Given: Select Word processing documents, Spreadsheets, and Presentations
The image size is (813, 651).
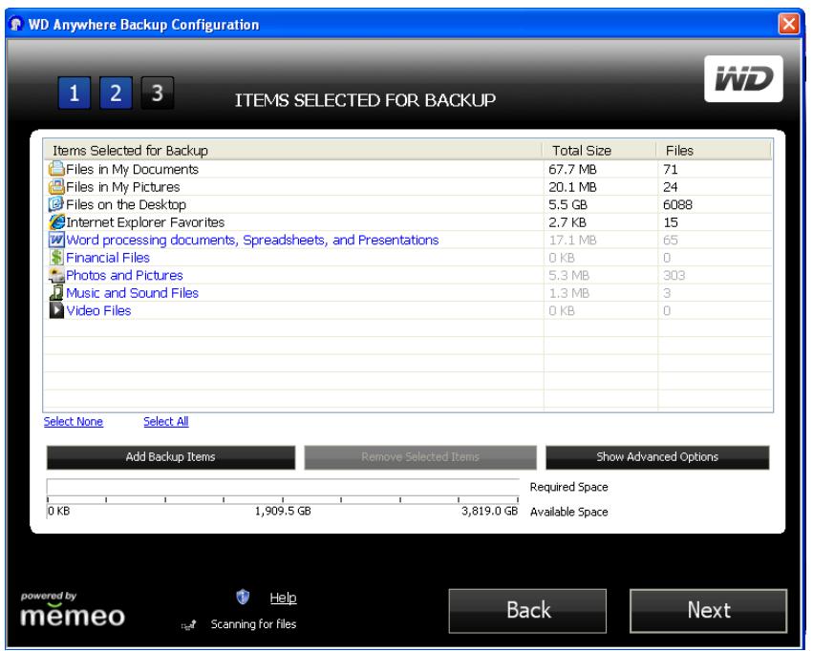Looking at the screenshot, I should tap(408, 240).
